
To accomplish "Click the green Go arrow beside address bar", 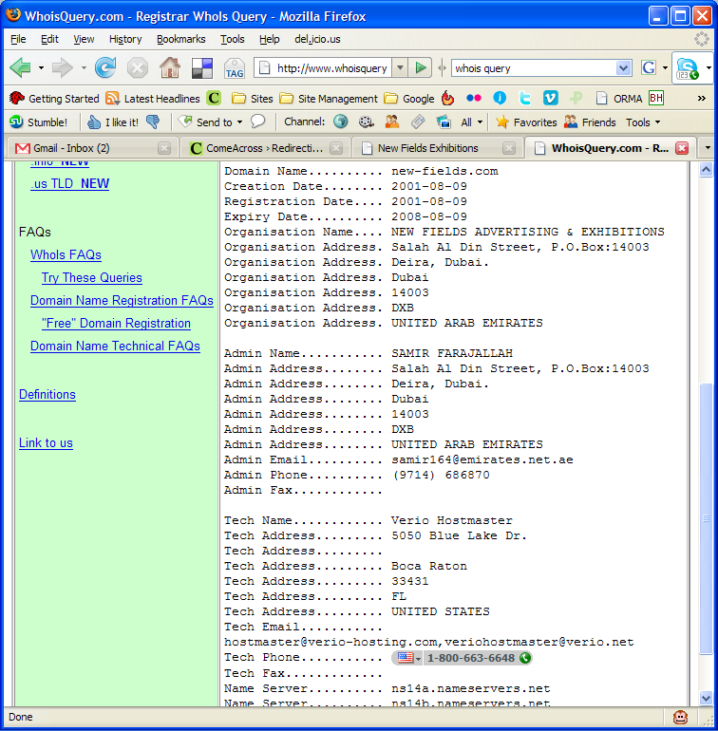I will [x=422, y=67].
